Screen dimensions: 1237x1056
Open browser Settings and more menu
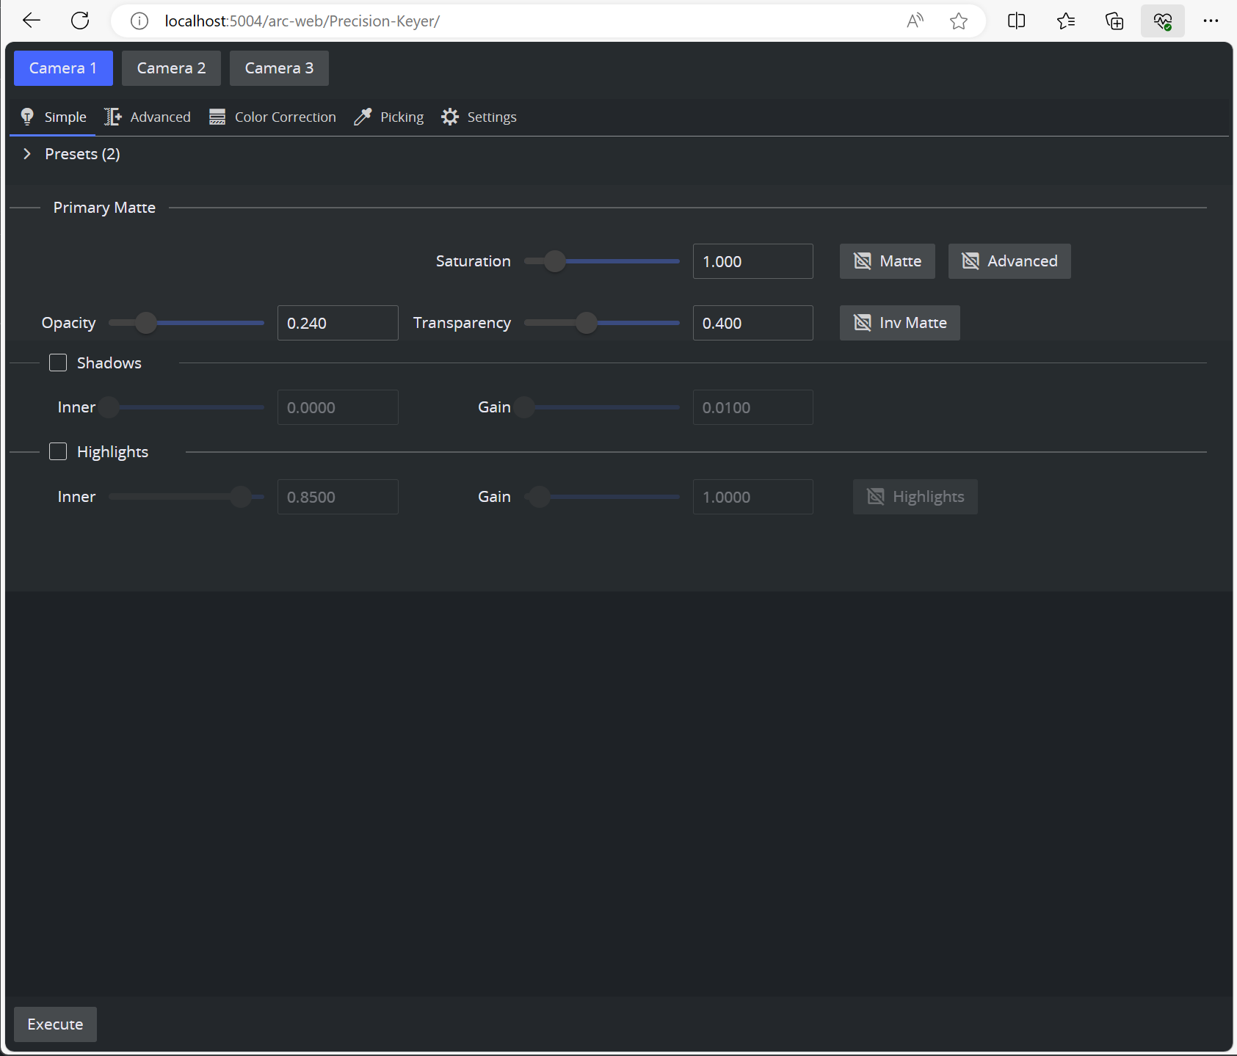point(1211,21)
